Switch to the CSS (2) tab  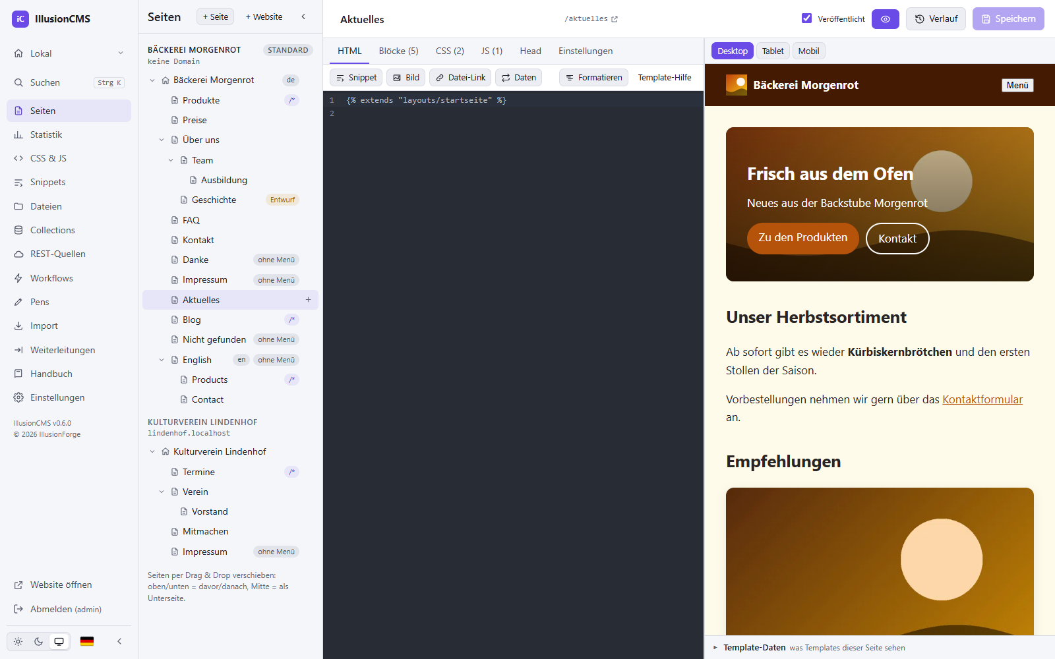click(x=450, y=51)
